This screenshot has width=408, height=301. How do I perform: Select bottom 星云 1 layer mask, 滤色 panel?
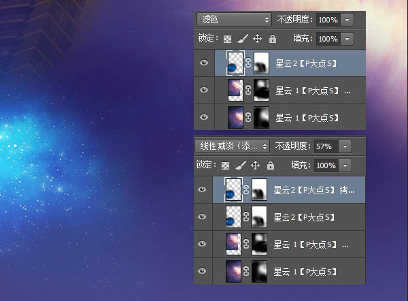pos(261,117)
